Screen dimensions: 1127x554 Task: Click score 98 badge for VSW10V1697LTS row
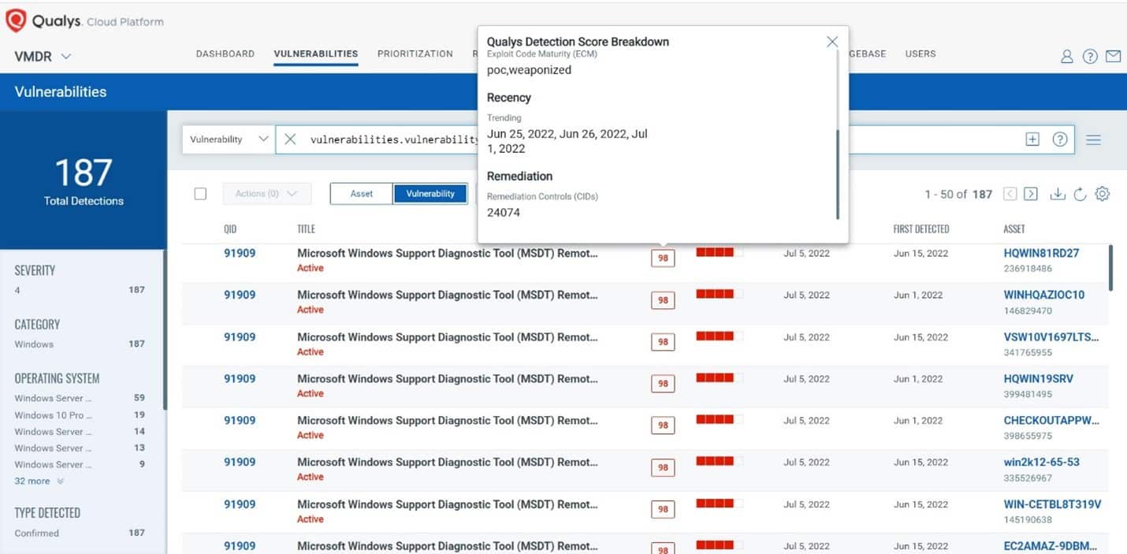[663, 342]
